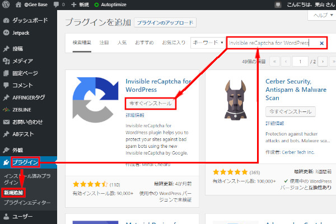This screenshot has height=224, width=336.
Task: Go to first page of results
Action: pos(274,62)
